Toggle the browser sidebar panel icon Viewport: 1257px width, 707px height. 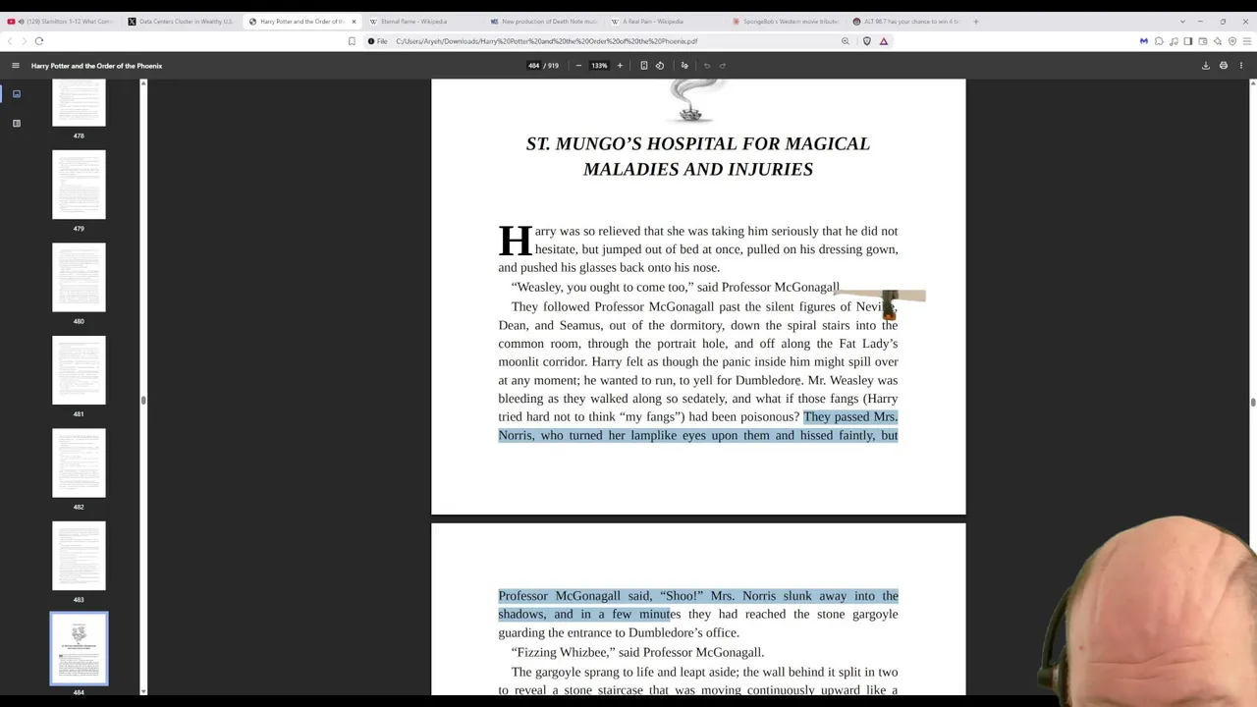(x=1188, y=41)
